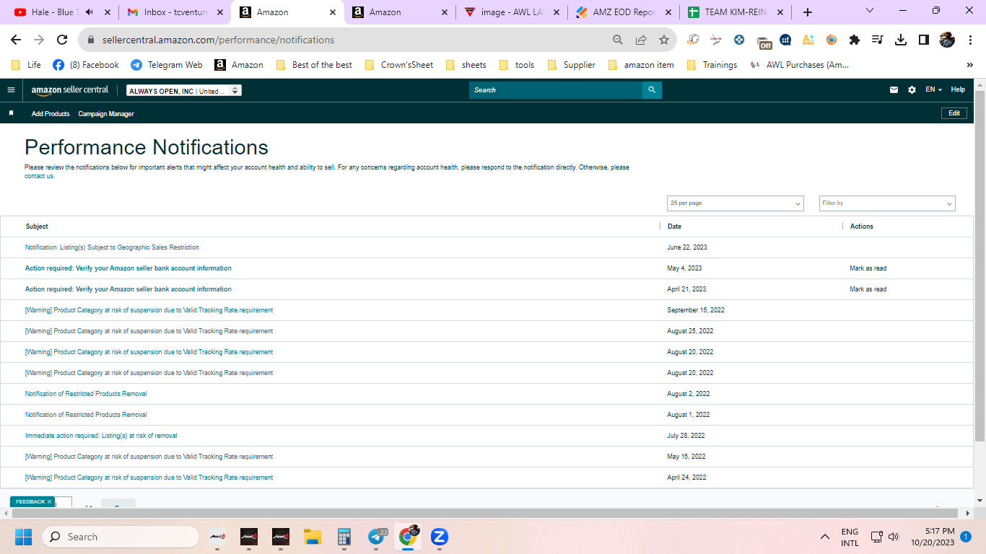Go back with the browser back arrow

16,40
